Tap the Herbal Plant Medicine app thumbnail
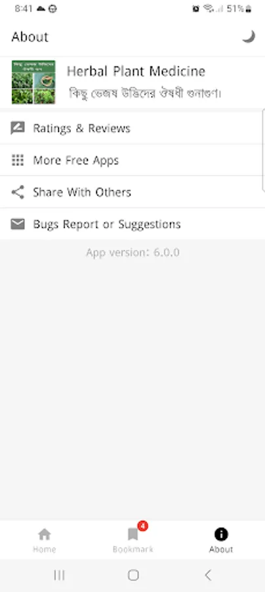 [33, 82]
